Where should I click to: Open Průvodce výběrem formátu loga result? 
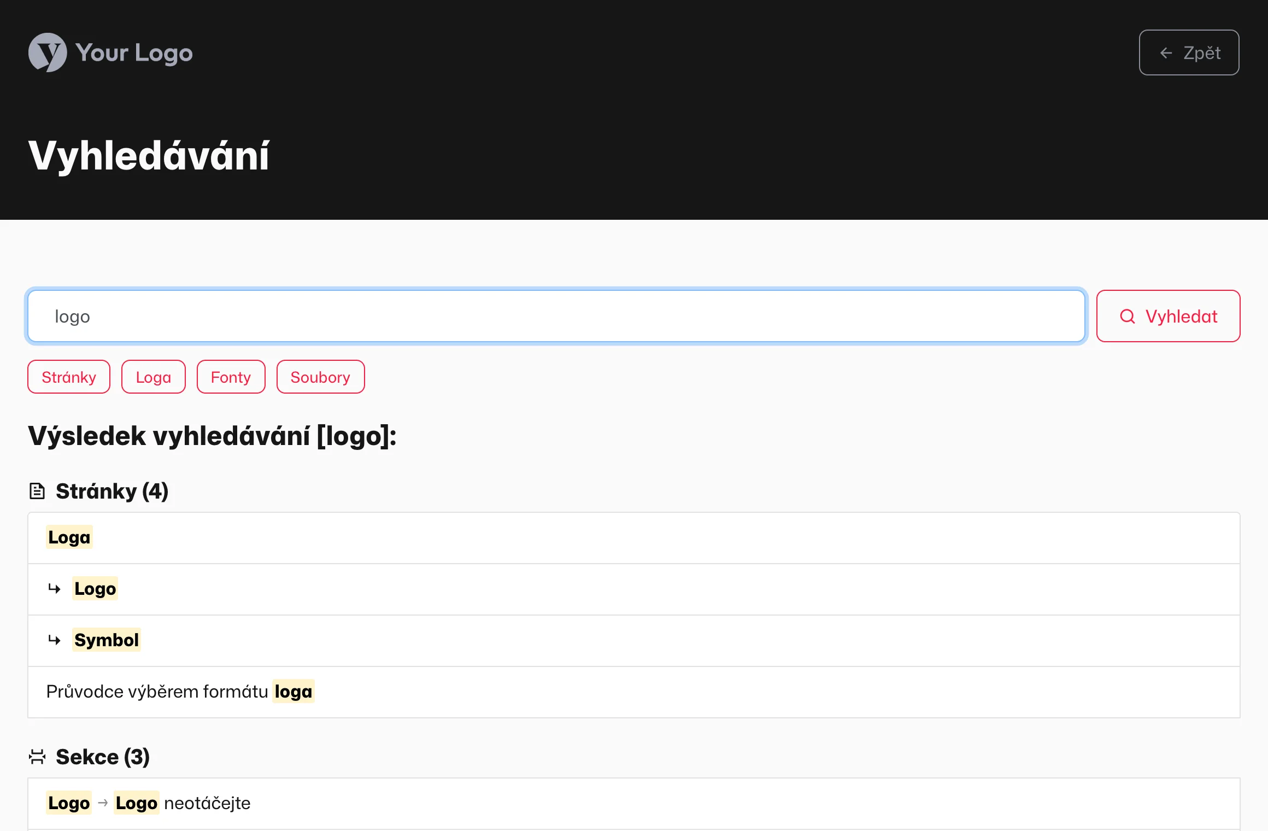point(634,692)
